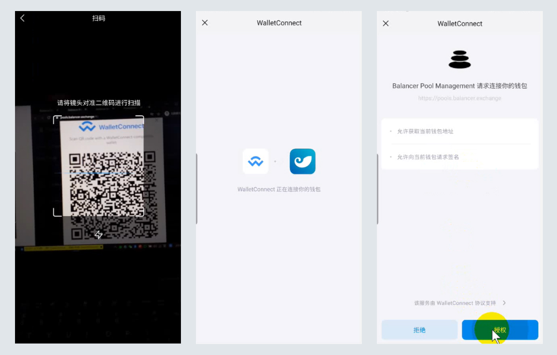
Task: Close the Balancer authorization screen
Action: point(386,24)
